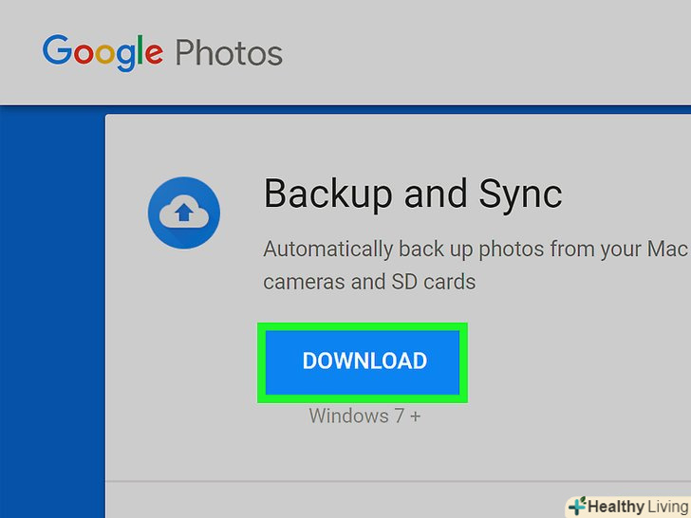Click the plus sign after Windows 7
The width and height of the screenshot is (691, 518).
(414, 416)
